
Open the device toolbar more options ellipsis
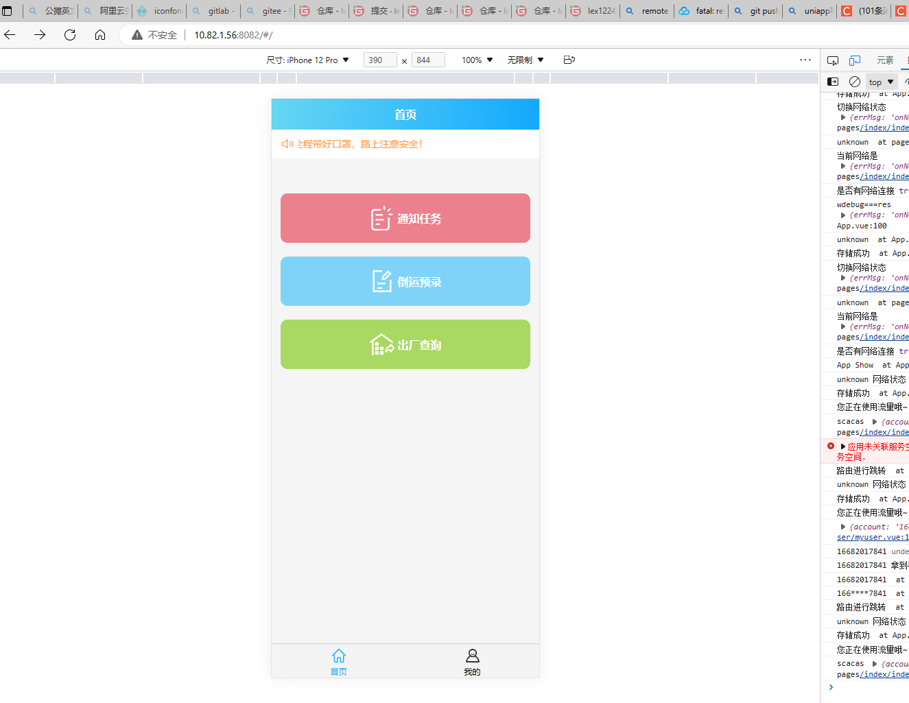tap(805, 60)
